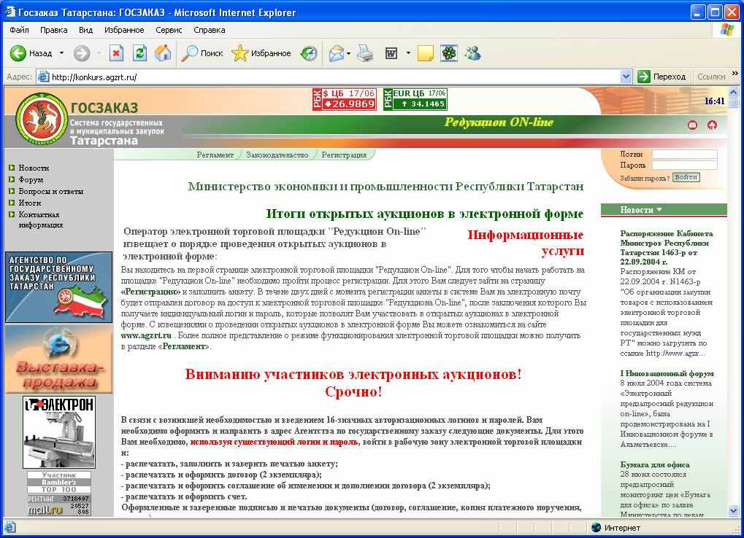Open the Edit button dropdown arrow
The width and height of the screenshot is (744, 538).
point(408,53)
